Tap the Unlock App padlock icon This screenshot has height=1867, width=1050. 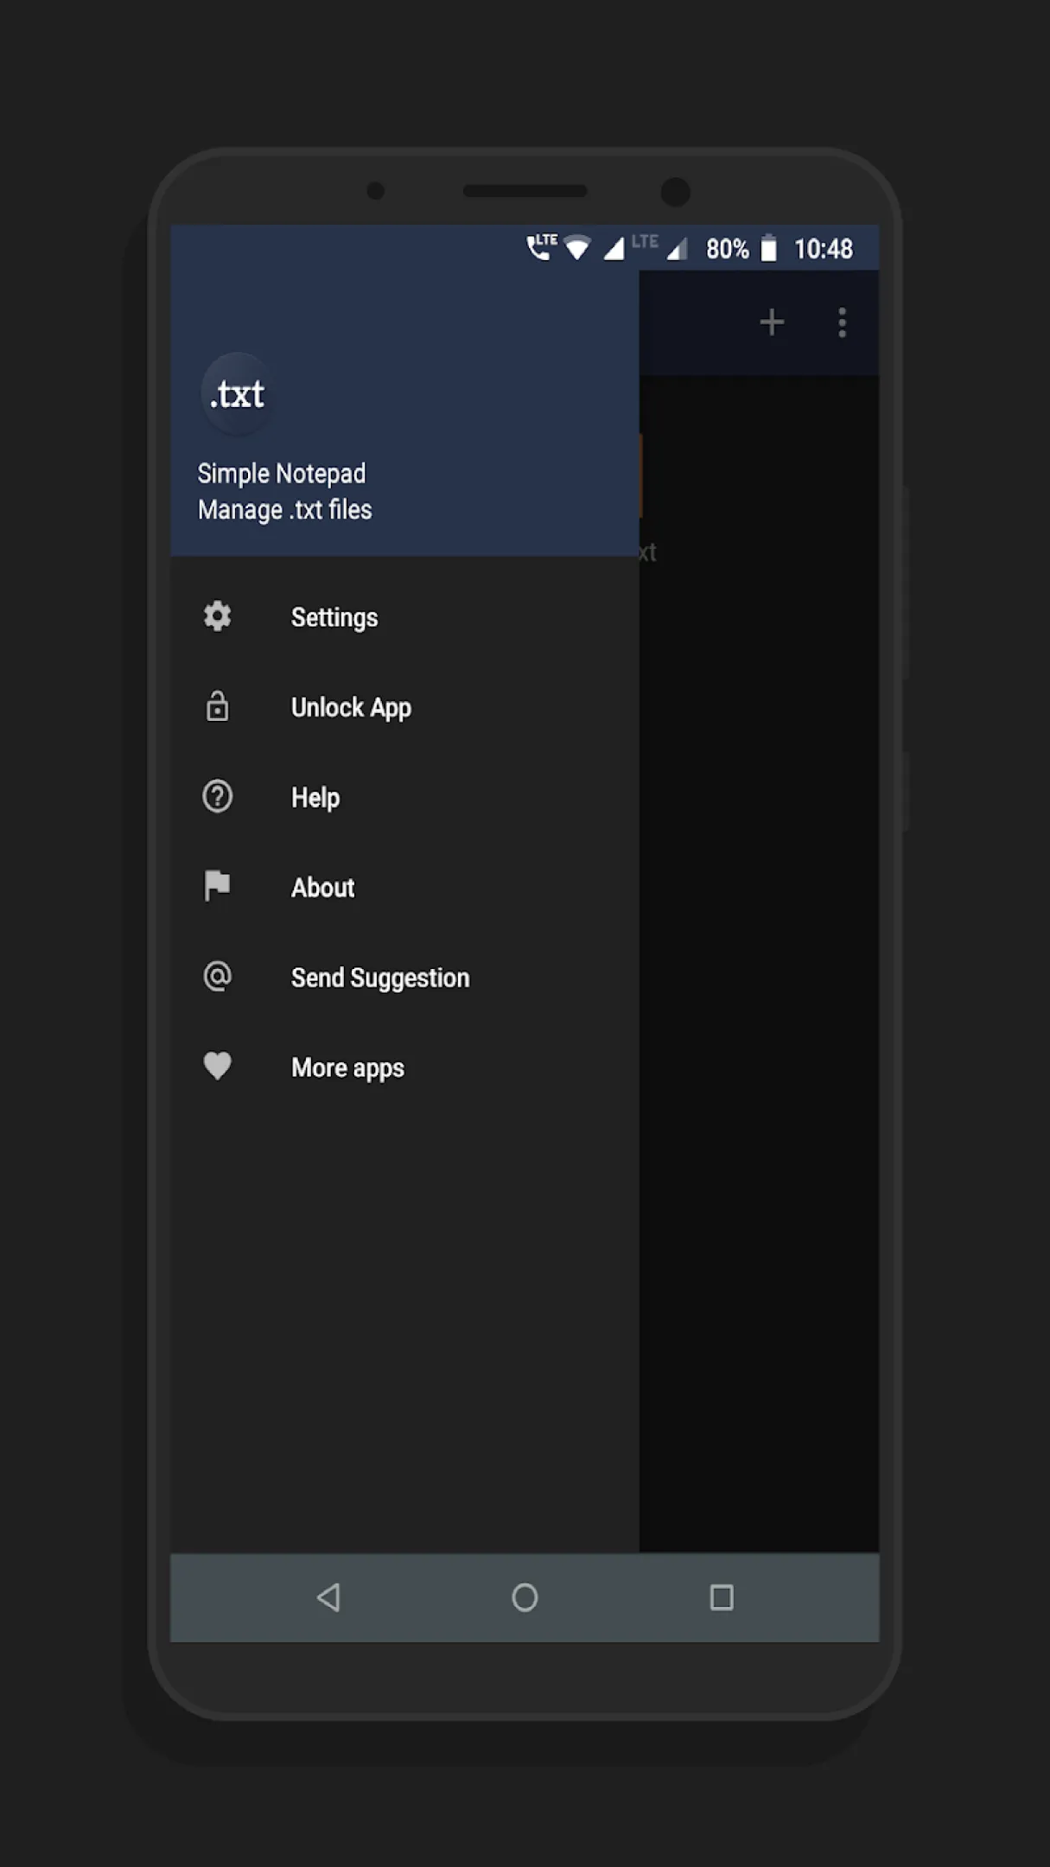coord(217,706)
